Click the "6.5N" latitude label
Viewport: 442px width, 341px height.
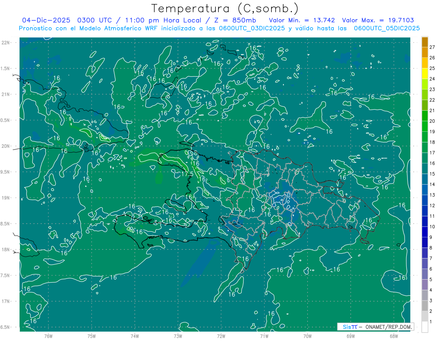[x=5, y=327]
